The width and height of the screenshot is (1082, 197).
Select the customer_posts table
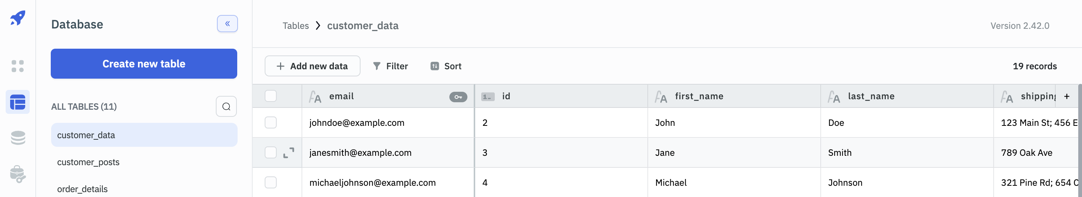point(88,162)
